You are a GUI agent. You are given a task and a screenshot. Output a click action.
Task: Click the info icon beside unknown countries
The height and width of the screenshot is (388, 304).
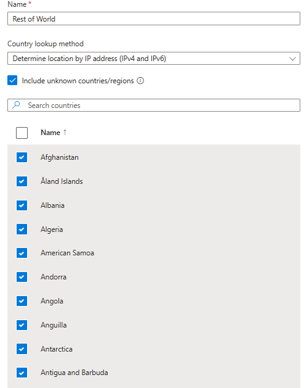click(x=140, y=81)
